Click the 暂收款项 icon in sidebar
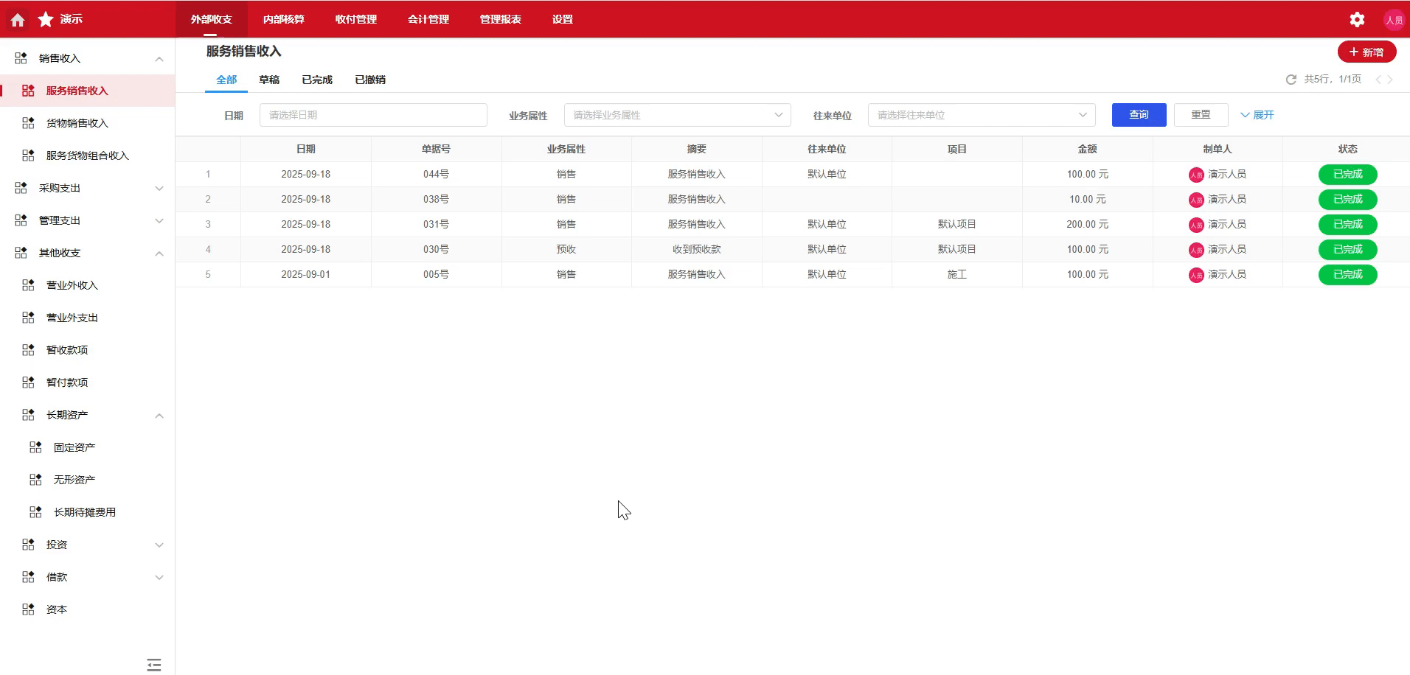This screenshot has height=675, width=1410. tap(27, 349)
